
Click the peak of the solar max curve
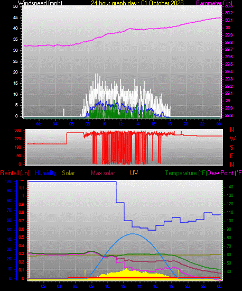coord(133,234)
